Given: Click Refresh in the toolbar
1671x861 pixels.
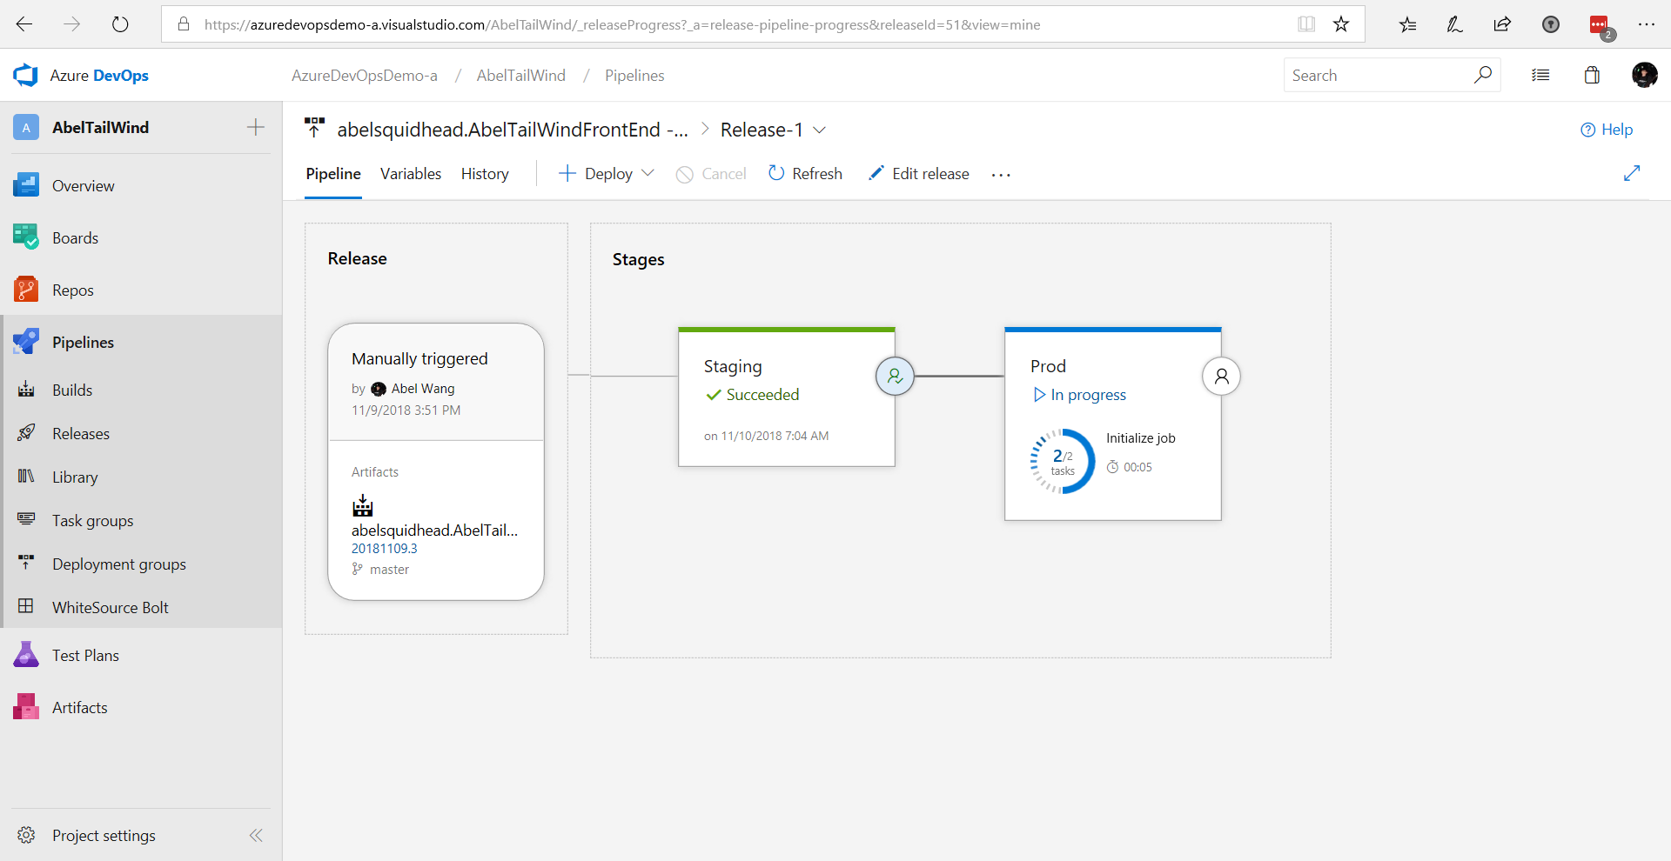Looking at the screenshot, I should point(805,174).
